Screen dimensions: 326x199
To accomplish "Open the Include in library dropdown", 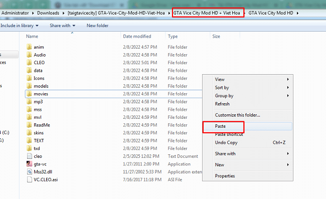I will tap(20, 26).
